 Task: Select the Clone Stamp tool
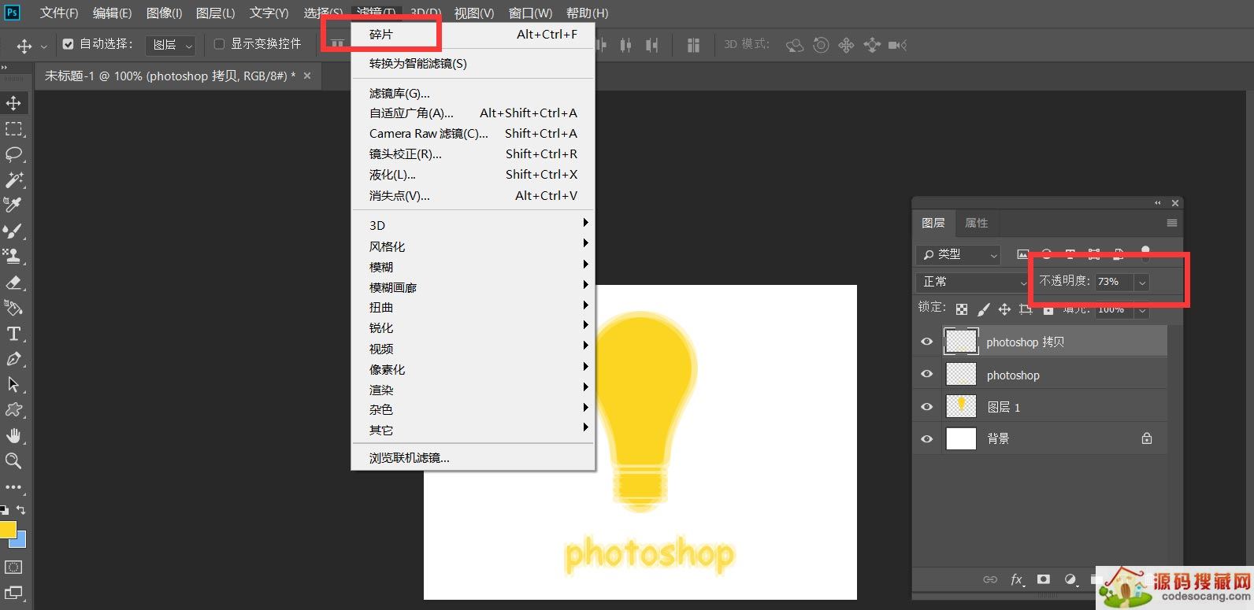tap(13, 256)
